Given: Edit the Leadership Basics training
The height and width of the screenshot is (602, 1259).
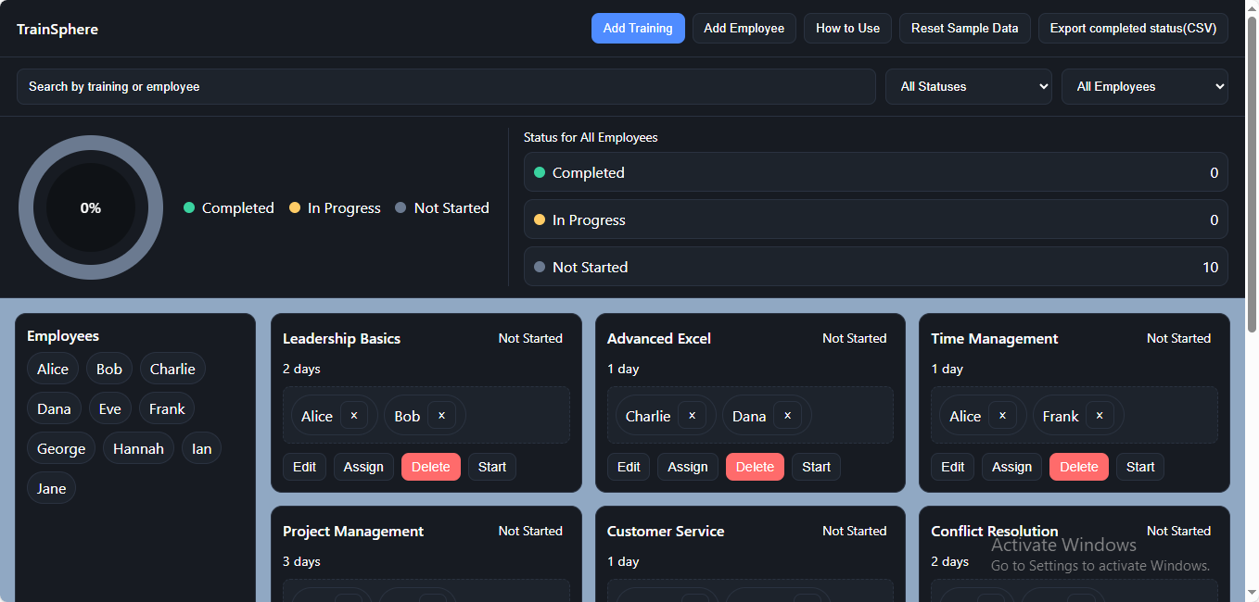Looking at the screenshot, I should click(304, 467).
